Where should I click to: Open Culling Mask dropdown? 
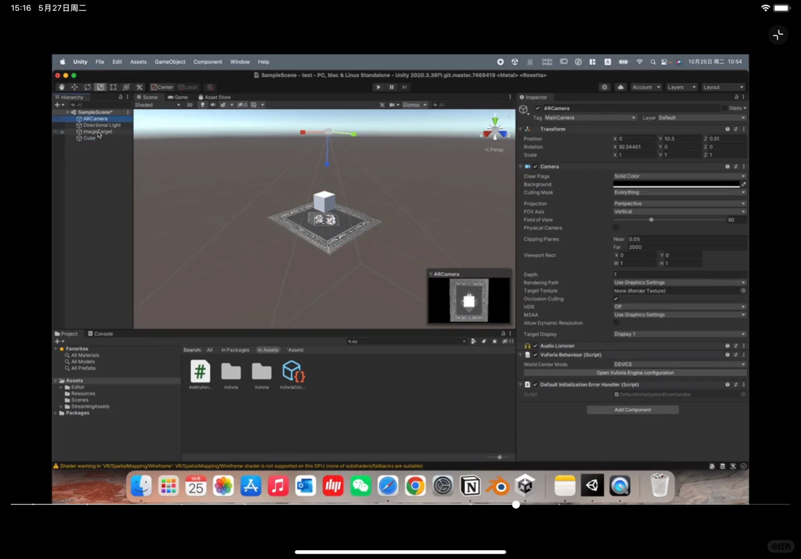pos(679,193)
